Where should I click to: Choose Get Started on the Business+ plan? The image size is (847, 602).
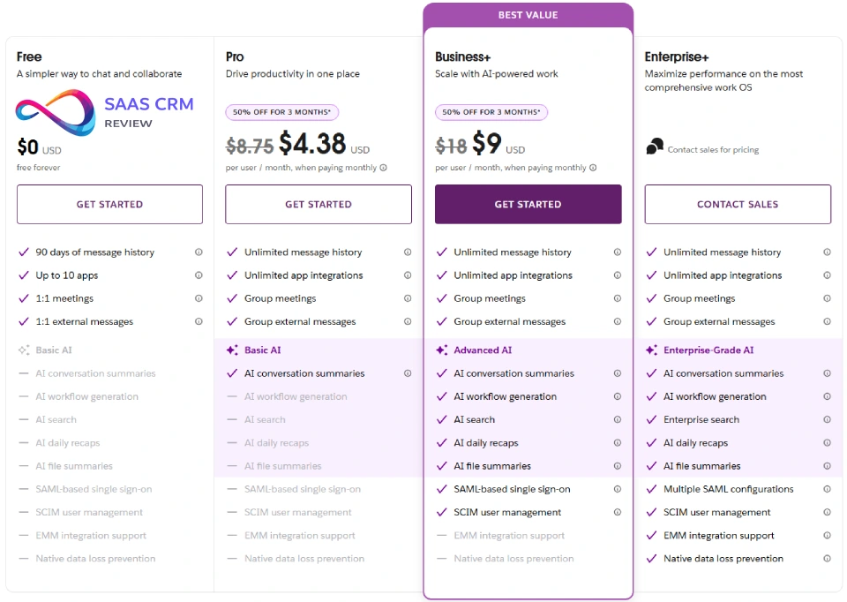click(x=528, y=204)
